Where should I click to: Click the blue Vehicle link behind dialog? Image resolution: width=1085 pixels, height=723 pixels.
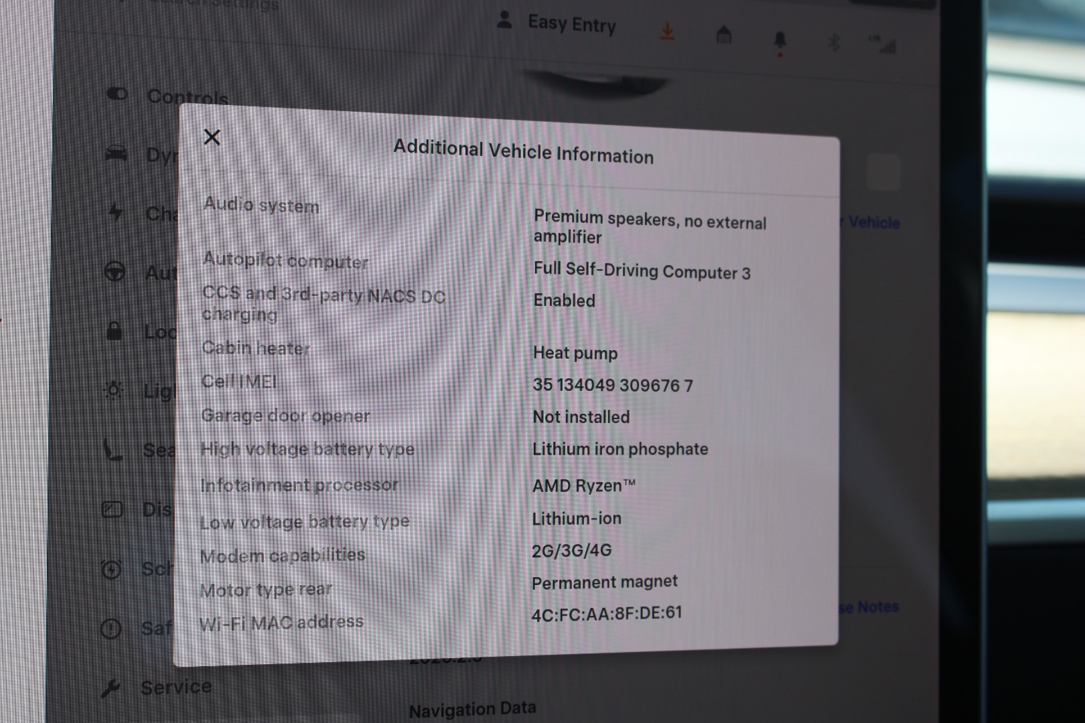pos(873,222)
